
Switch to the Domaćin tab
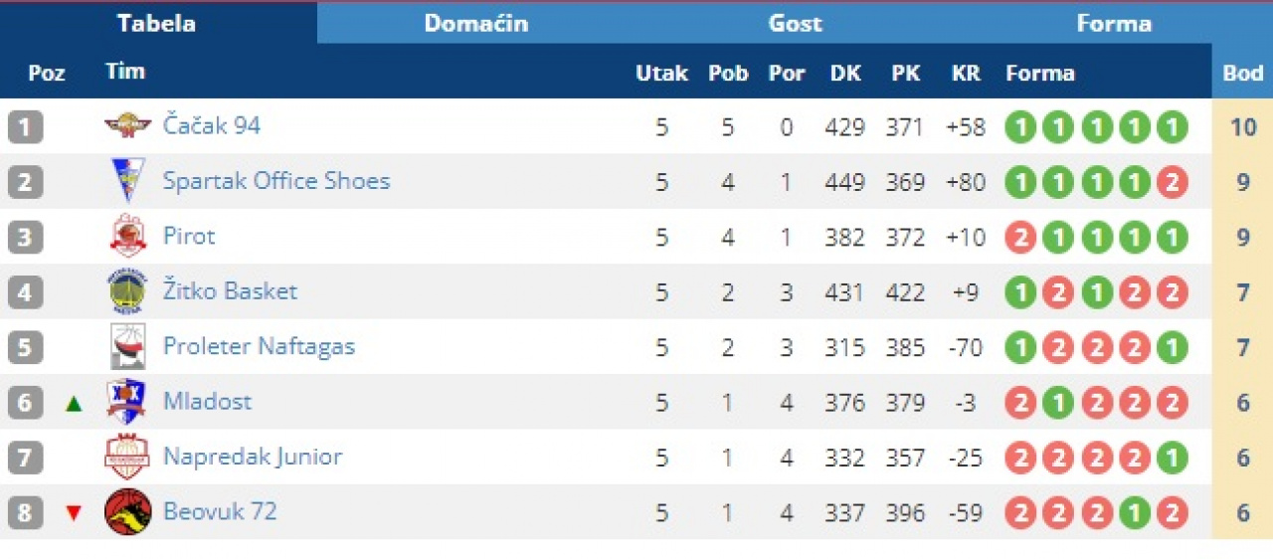tap(476, 23)
